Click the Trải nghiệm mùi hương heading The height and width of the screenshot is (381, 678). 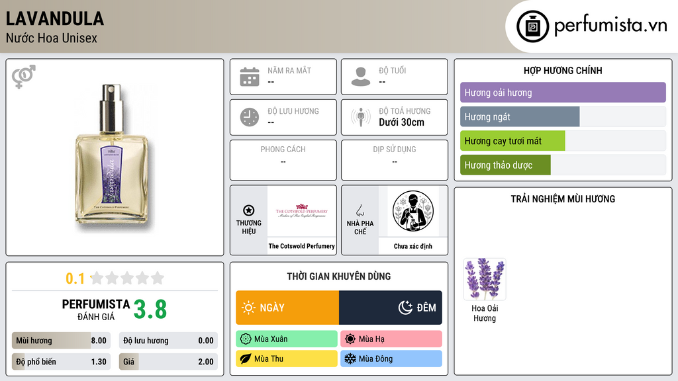(x=563, y=199)
